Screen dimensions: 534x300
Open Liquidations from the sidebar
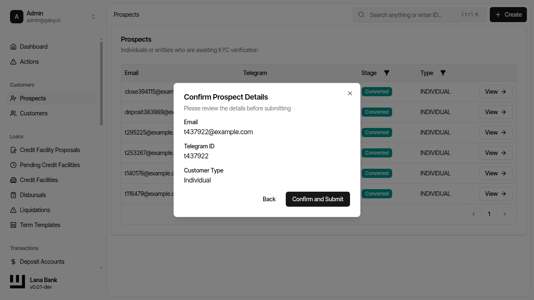pos(35,210)
